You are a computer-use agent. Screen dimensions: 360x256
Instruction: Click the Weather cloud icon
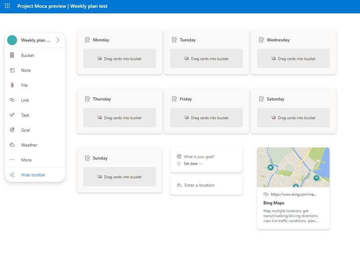(x=12, y=145)
